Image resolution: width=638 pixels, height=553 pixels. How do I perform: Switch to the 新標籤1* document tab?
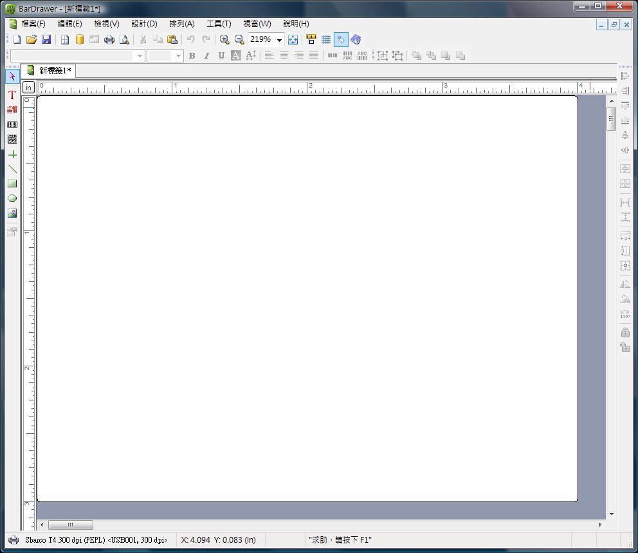(48, 70)
